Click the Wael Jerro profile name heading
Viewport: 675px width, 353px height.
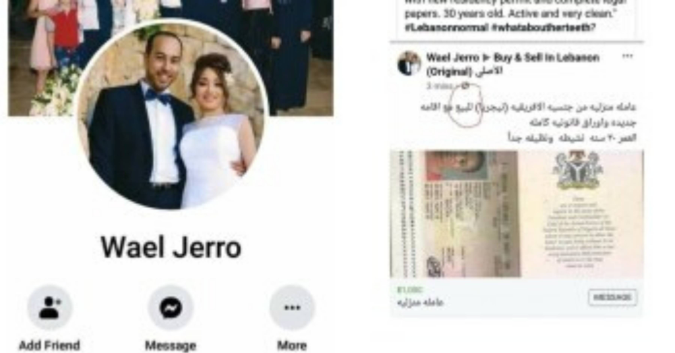pos(171,248)
